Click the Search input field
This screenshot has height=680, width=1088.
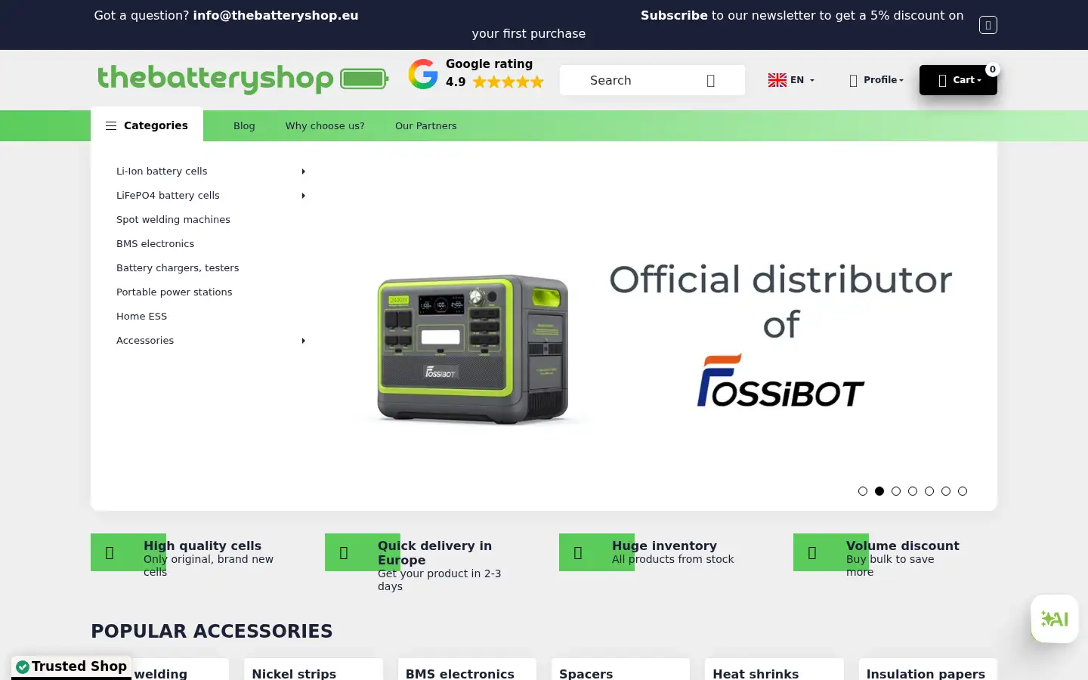(652, 80)
